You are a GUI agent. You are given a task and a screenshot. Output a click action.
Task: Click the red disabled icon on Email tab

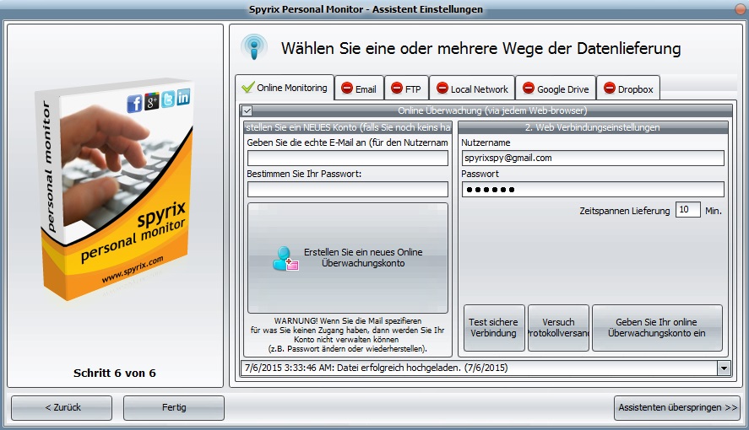tap(347, 89)
